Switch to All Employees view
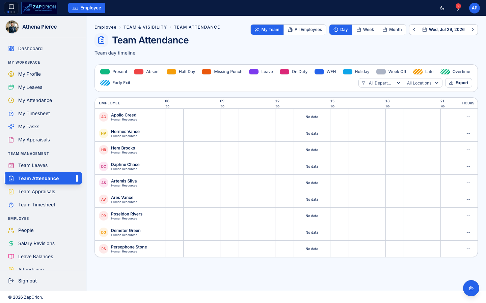 (x=305, y=30)
